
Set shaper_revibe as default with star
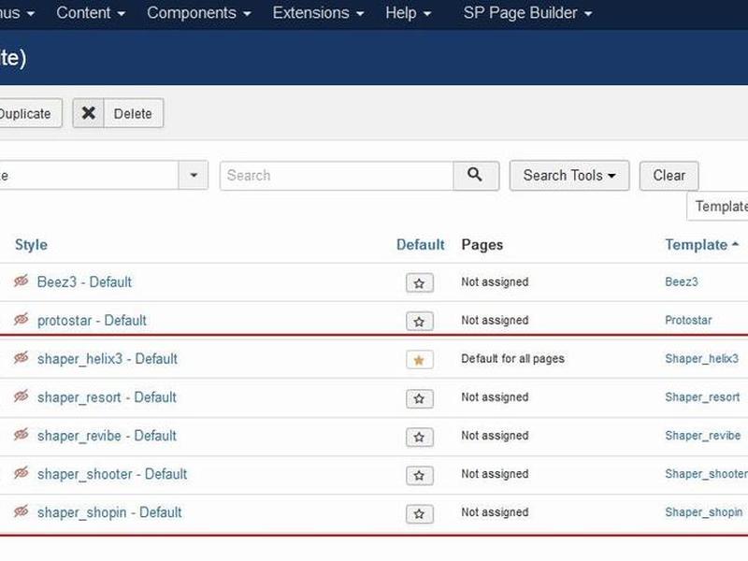419,437
